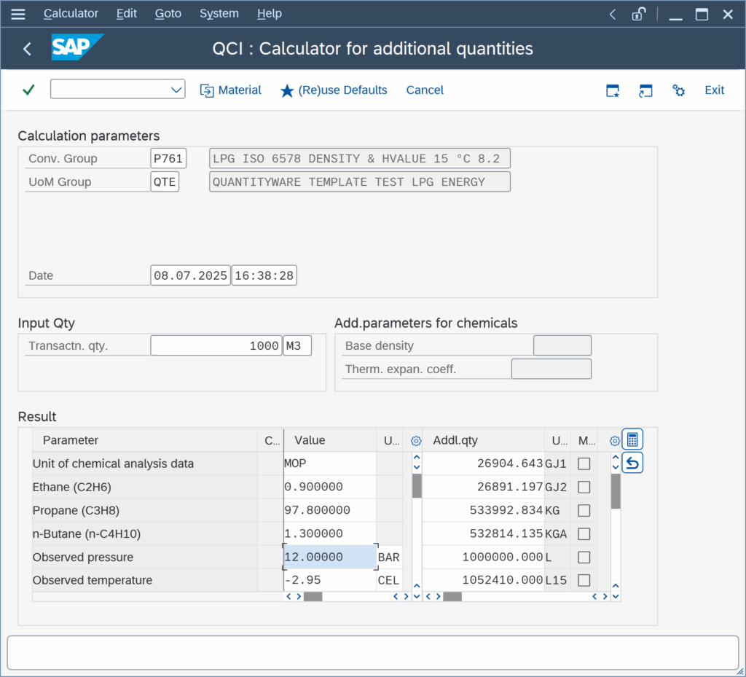Click the star icon of (Re)use Defaults
746x677 pixels.
click(x=287, y=90)
